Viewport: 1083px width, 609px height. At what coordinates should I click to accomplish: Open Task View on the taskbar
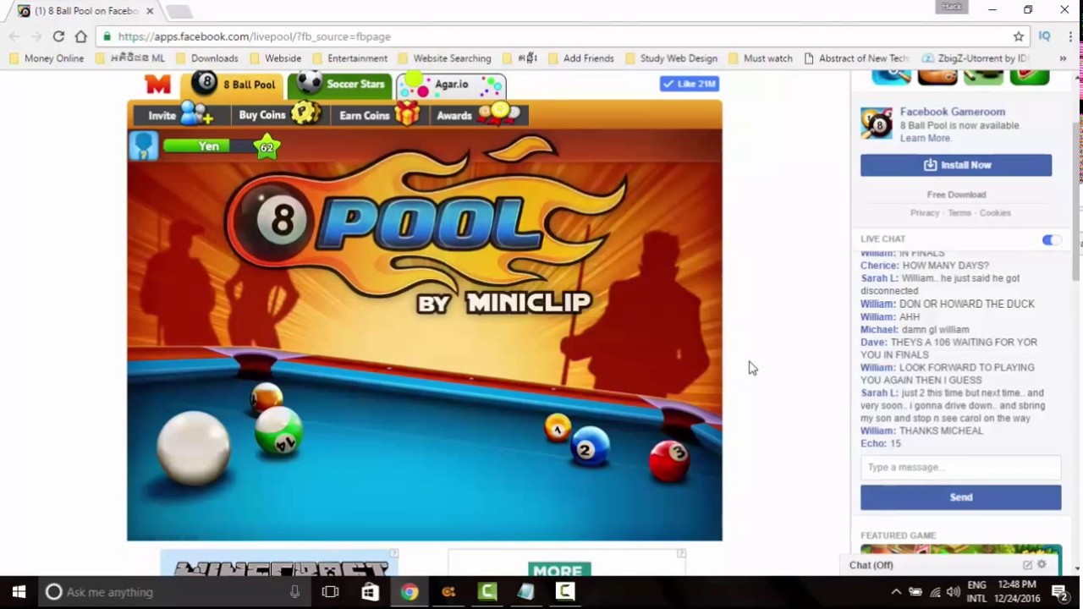coord(330,592)
